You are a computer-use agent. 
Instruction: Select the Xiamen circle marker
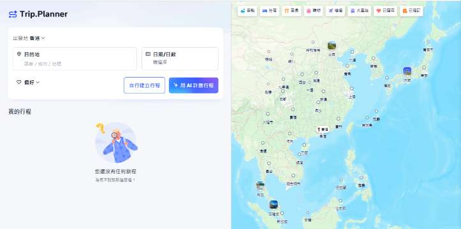coord(339,119)
